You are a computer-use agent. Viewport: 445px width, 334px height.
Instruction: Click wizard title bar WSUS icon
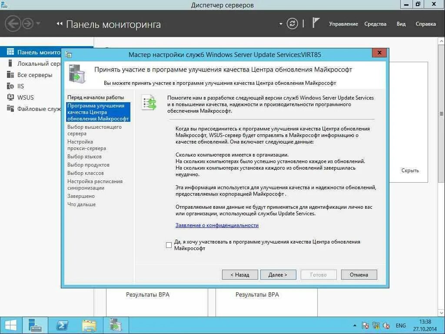68,54
